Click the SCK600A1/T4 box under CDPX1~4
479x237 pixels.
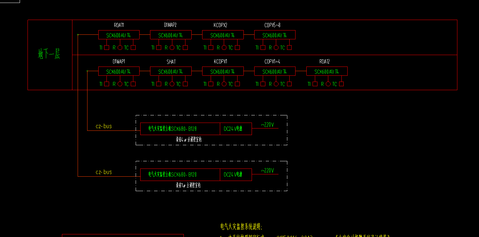click(x=275, y=71)
